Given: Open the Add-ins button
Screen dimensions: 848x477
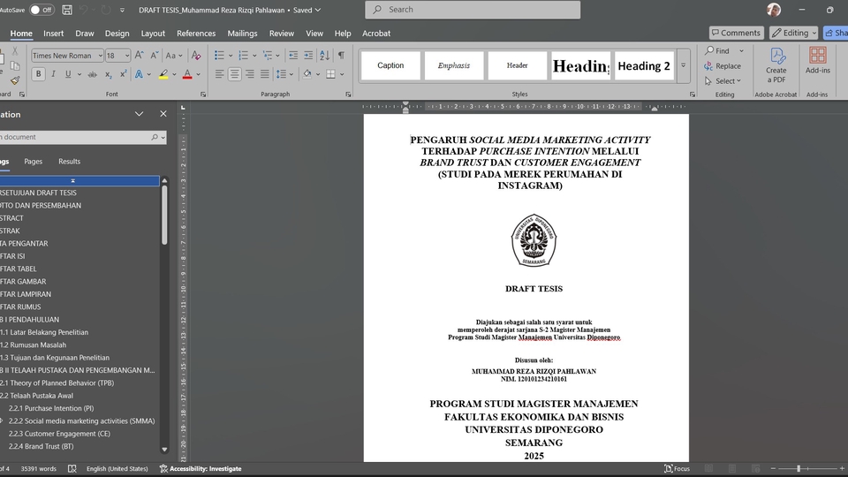Looking at the screenshot, I should tap(817, 60).
